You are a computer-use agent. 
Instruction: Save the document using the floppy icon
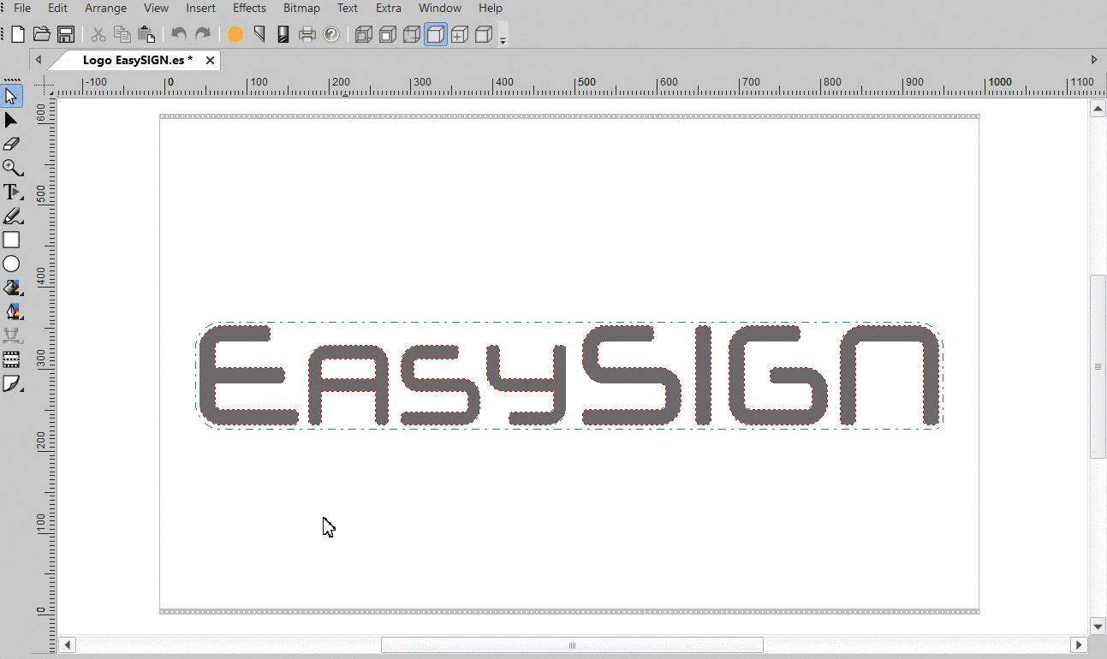[x=65, y=34]
